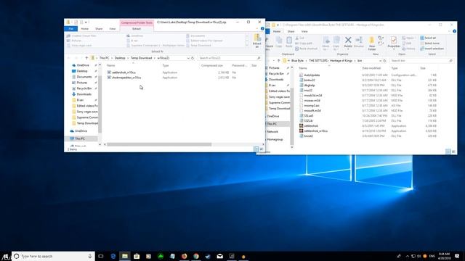The height and width of the screenshot is (261, 465).
Task: Open Firefox from the taskbar
Action: click(x=184, y=256)
